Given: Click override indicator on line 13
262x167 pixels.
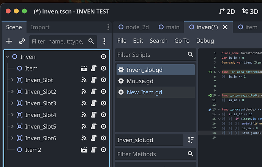Looking at the screenshot, I should click(210, 110).
